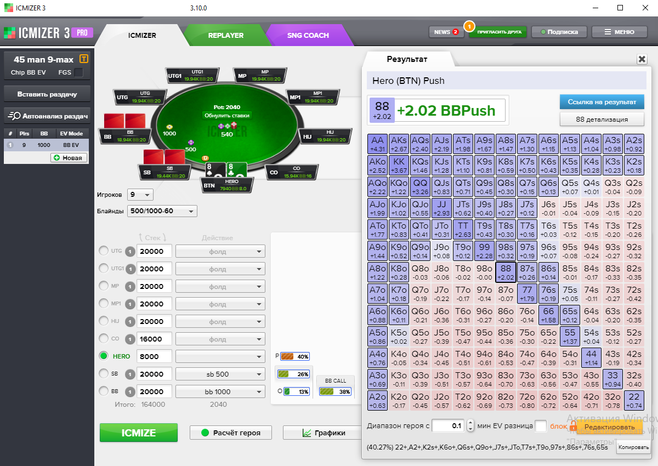Click the BB CALL 38% range bar

[335, 391]
